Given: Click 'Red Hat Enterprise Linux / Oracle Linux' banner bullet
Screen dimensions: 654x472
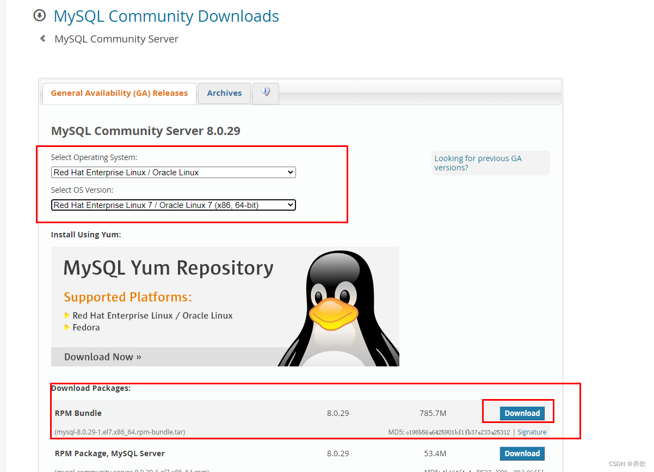Looking at the screenshot, I should tap(152, 316).
